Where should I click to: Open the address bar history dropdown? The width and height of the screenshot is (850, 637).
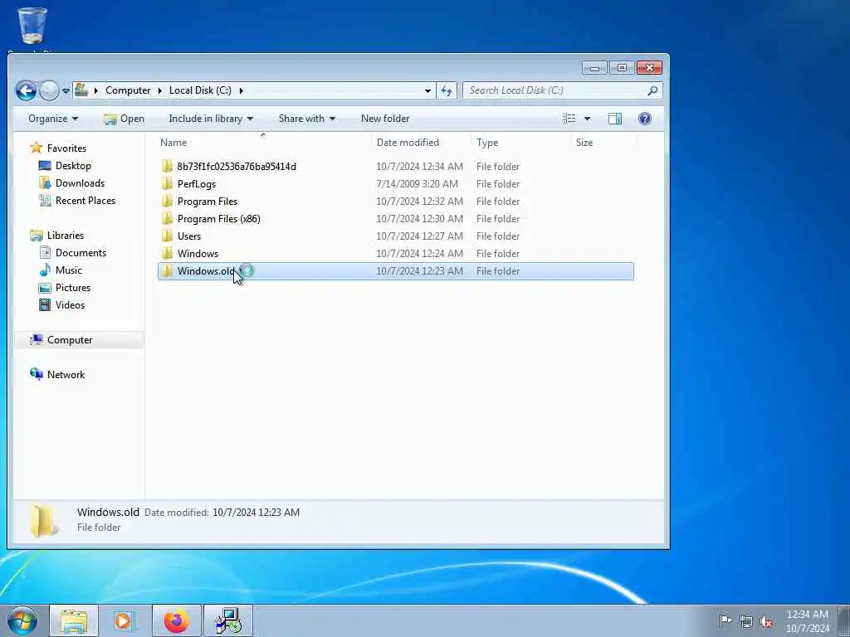(x=427, y=90)
